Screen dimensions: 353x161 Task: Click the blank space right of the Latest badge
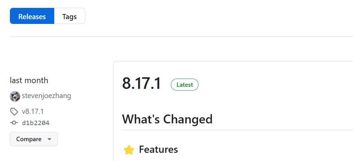pyautogui.click(x=273, y=84)
